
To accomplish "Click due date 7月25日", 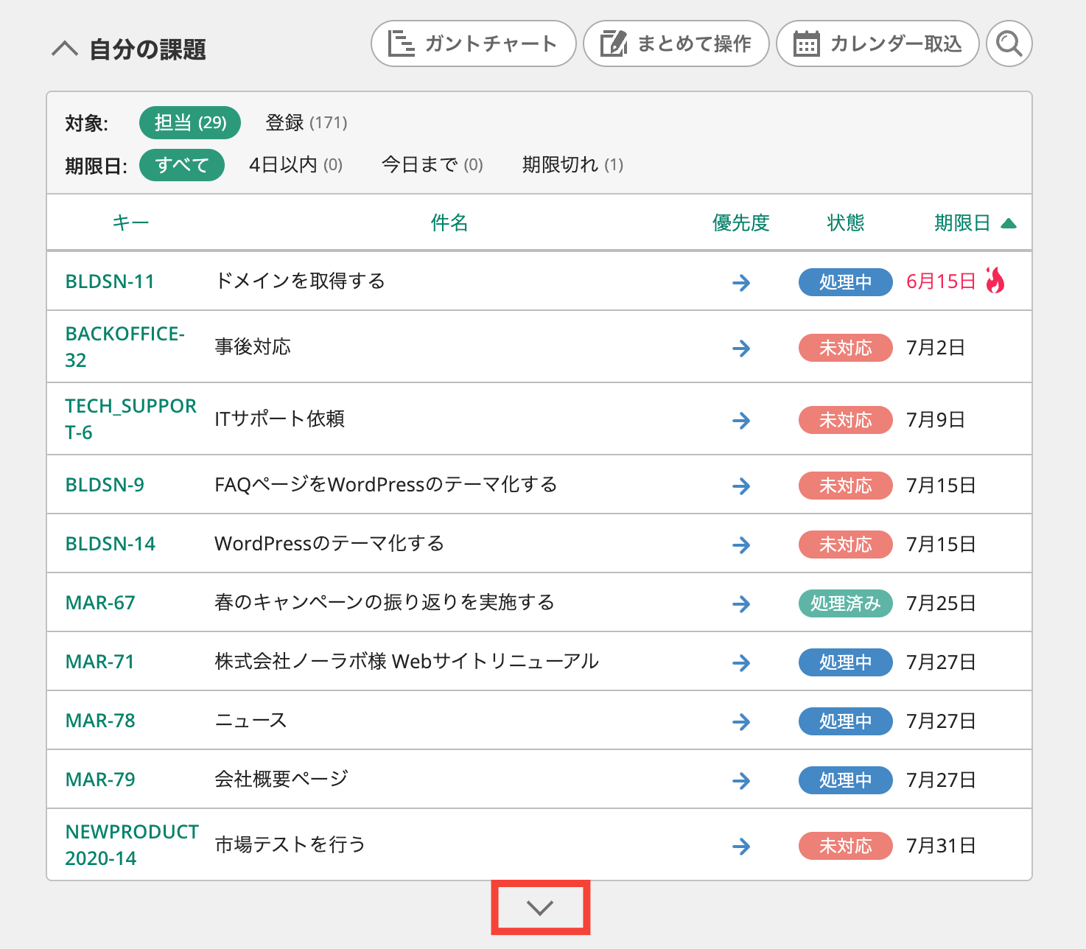I will [942, 603].
